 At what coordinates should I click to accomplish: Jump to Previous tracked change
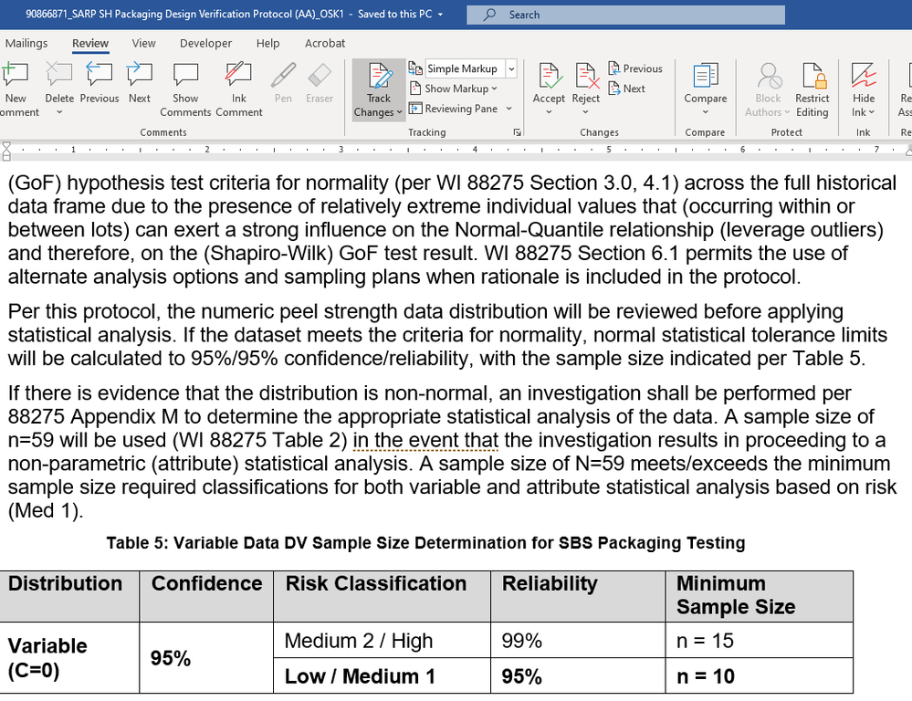tap(635, 68)
